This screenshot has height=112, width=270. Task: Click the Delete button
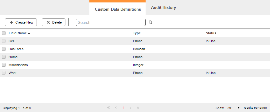click(x=53, y=22)
